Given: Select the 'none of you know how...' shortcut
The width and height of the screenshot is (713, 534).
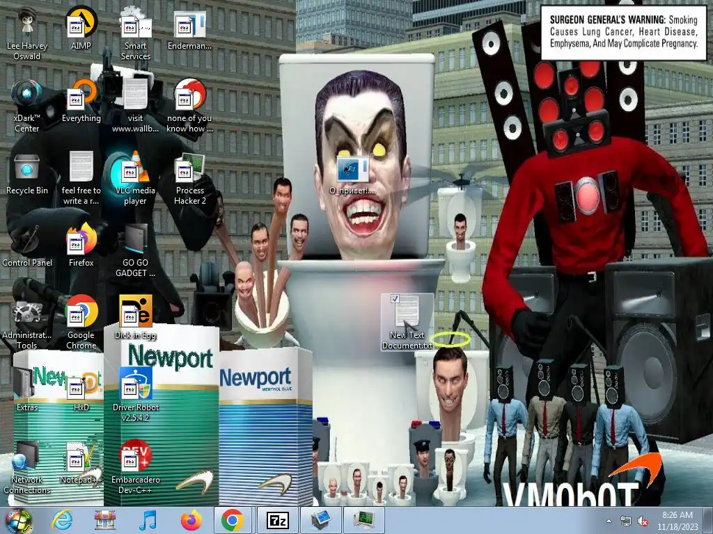Looking at the screenshot, I should point(189,106).
